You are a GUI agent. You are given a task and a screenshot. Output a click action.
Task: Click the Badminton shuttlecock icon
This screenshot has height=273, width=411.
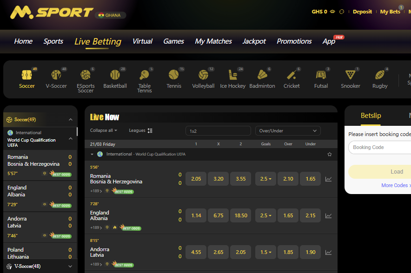pyautogui.click(x=262, y=75)
